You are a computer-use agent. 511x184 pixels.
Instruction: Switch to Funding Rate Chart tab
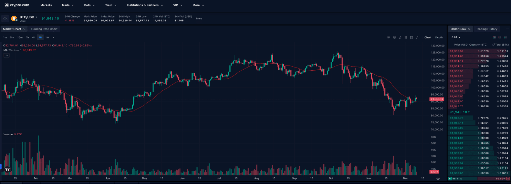(44, 29)
